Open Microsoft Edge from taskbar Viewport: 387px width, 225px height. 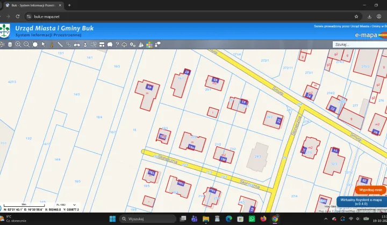click(x=229, y=219)
